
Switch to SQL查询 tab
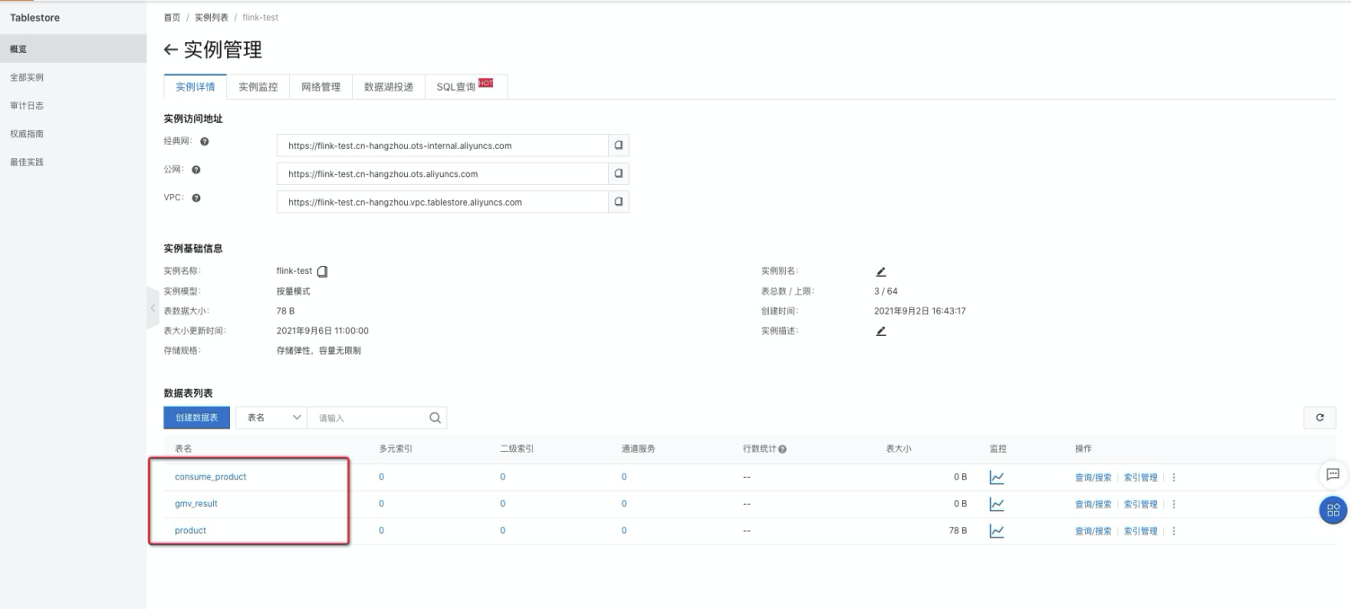(466, 87)
